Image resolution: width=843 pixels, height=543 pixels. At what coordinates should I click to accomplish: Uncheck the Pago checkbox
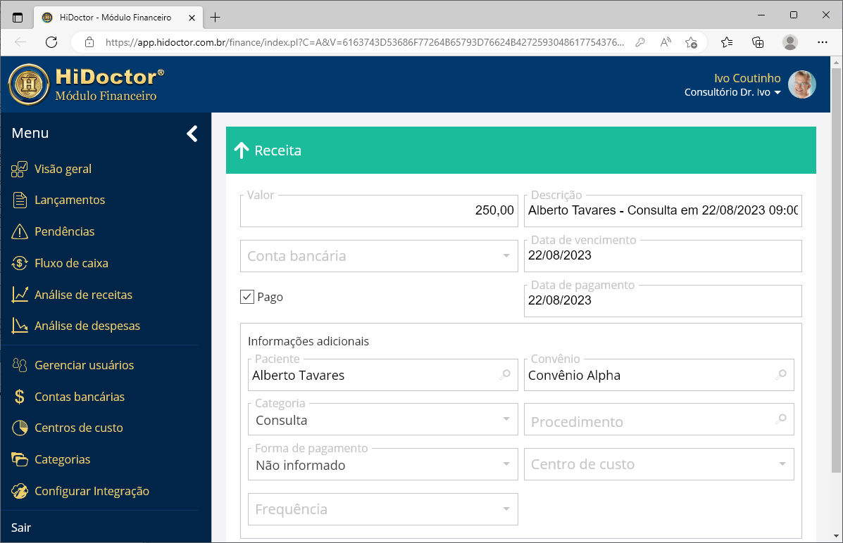click(x=246, y=296)
